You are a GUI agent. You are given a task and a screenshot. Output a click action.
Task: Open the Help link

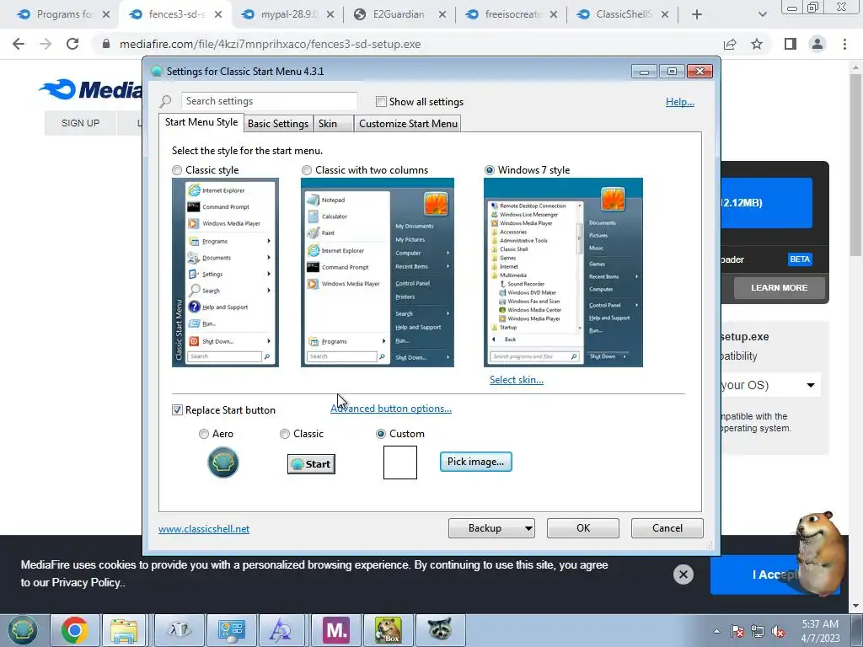click(680, 102)
